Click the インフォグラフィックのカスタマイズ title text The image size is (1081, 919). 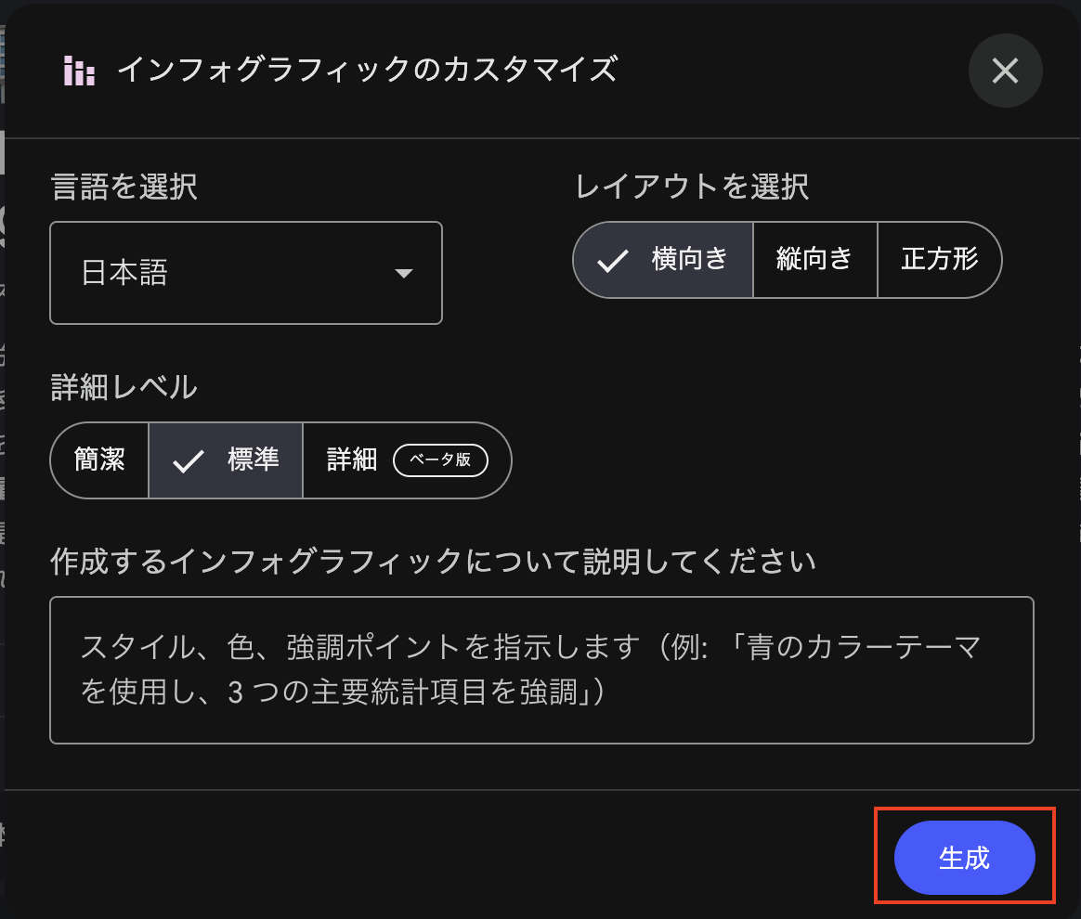click(366, 71)
